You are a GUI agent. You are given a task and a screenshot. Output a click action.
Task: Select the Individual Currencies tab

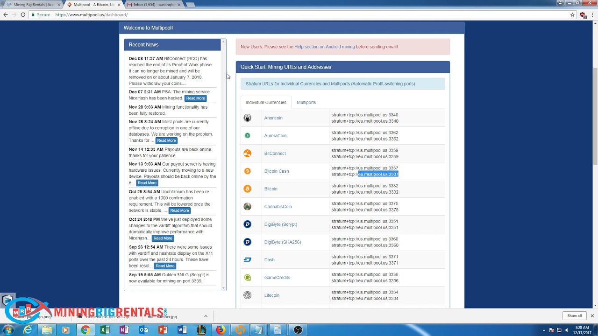pyautogui.click(x=266, y=102)
